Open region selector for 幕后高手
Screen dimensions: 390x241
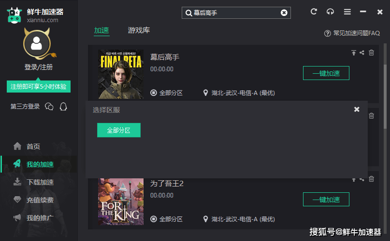pos(166,93)
